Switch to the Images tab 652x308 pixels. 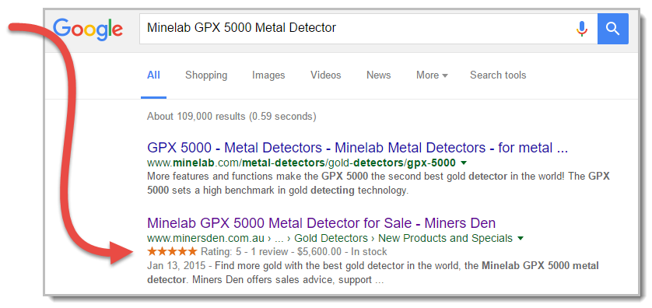[x=268, y=75]
